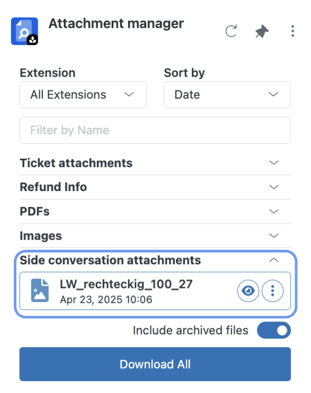
Task: Expand the Ticket attachments section
Action: click(155, 163)
